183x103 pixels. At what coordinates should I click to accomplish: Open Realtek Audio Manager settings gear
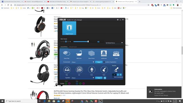tap(118, 20)
